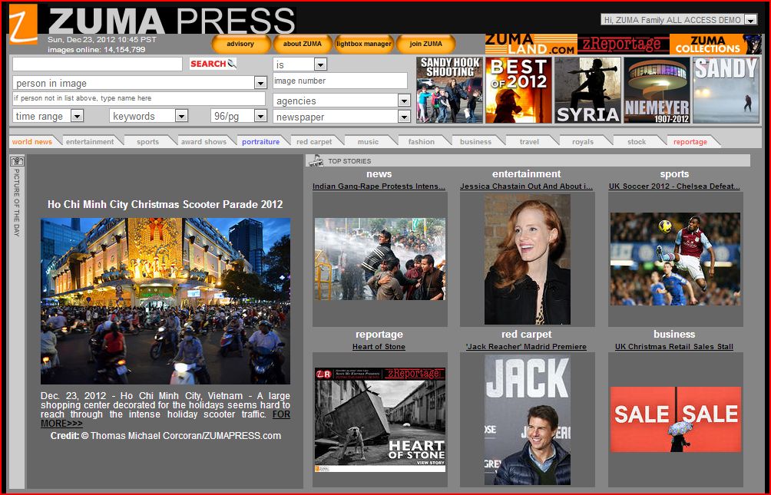The height and width of the screenshot is (495, 771).
Task: Open the ZUMA Collections banner
Action: [716, 45]
